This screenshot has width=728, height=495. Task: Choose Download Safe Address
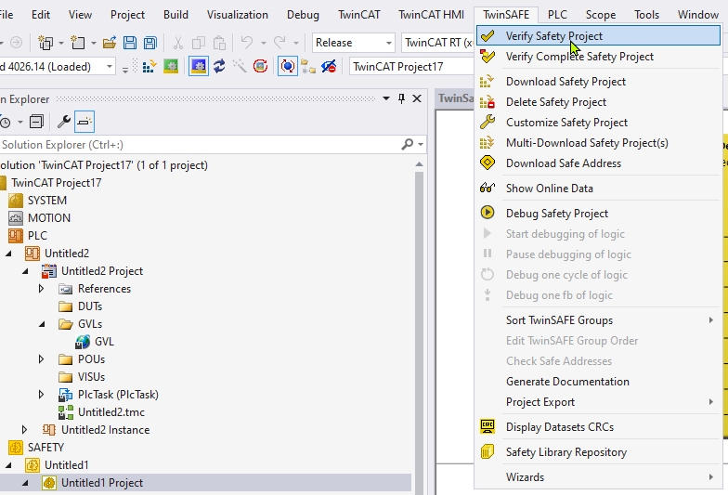point(598,163)
